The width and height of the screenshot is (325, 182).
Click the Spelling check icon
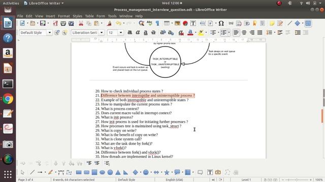tap(149, 23)
